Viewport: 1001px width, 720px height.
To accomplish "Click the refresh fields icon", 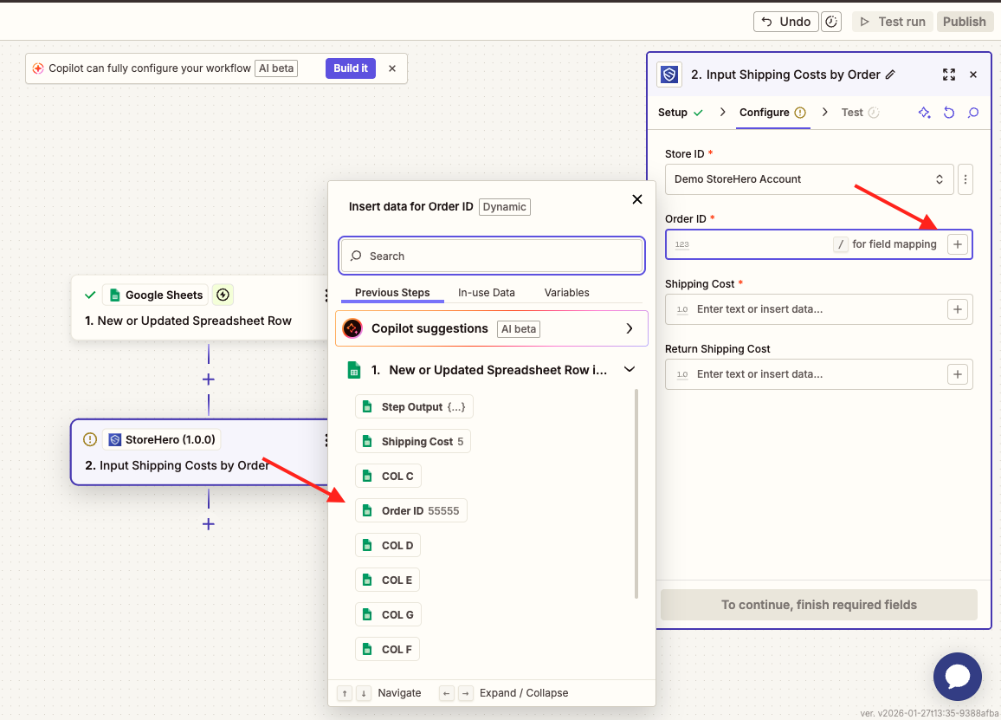I will pos(949,113).
